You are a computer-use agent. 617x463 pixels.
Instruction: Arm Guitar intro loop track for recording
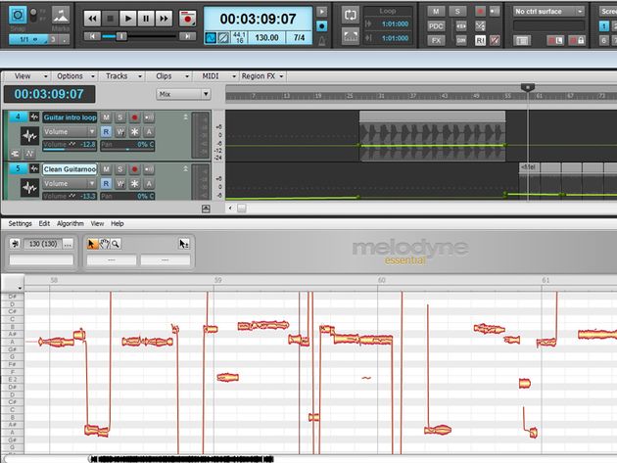[x=134, y=117]
